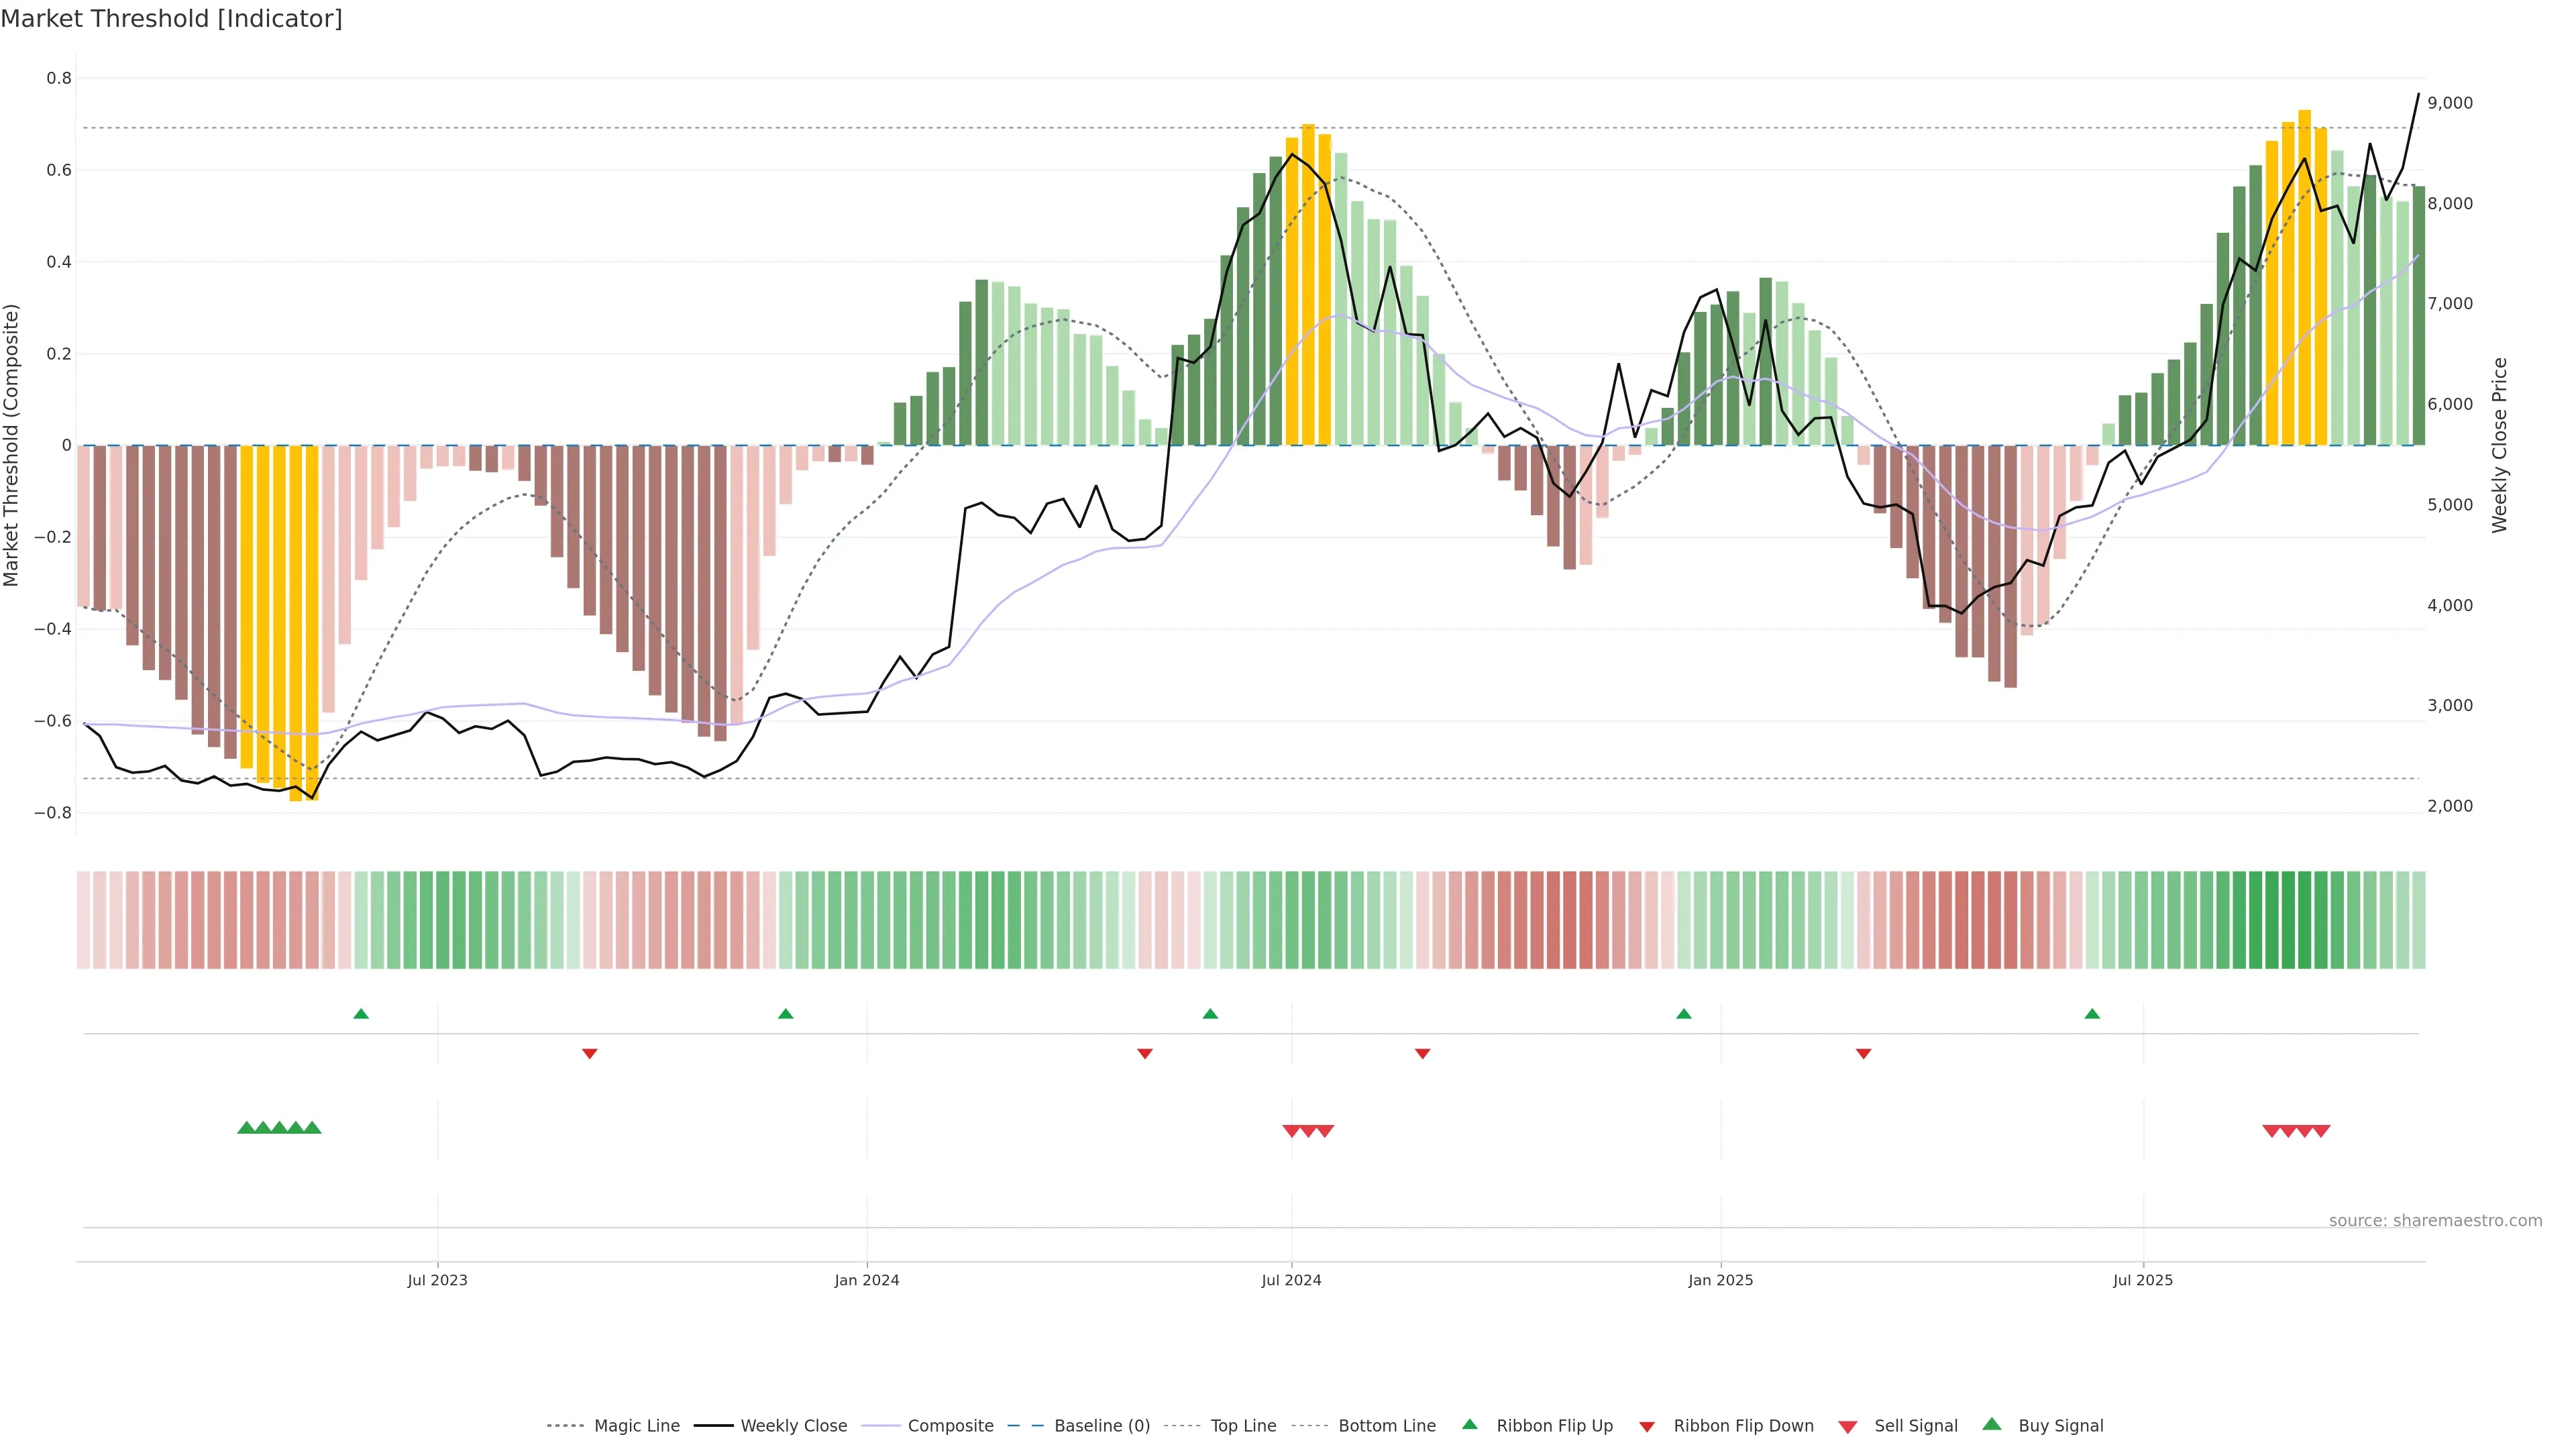
Task: Hide the Top Line series via legend
Action: pos(1243,1426)
